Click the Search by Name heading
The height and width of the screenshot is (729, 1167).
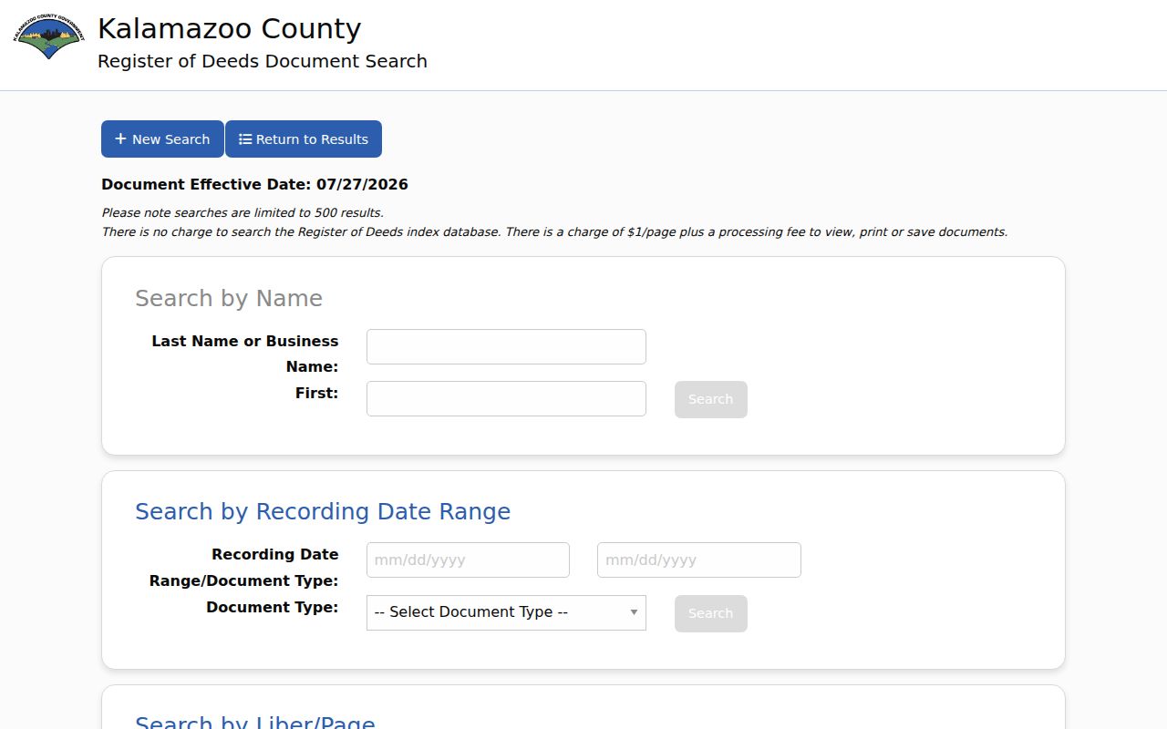[x=229, y=298]
